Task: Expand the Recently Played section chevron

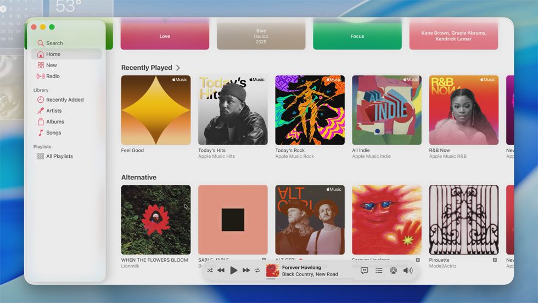Action: 178,68
